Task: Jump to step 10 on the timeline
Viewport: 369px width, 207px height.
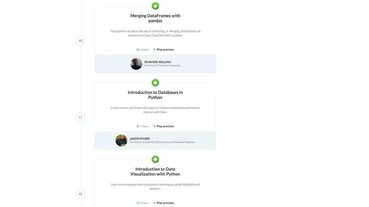Action: coord(80,41)
